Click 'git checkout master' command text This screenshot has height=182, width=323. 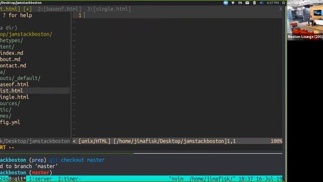click(77, 160)
